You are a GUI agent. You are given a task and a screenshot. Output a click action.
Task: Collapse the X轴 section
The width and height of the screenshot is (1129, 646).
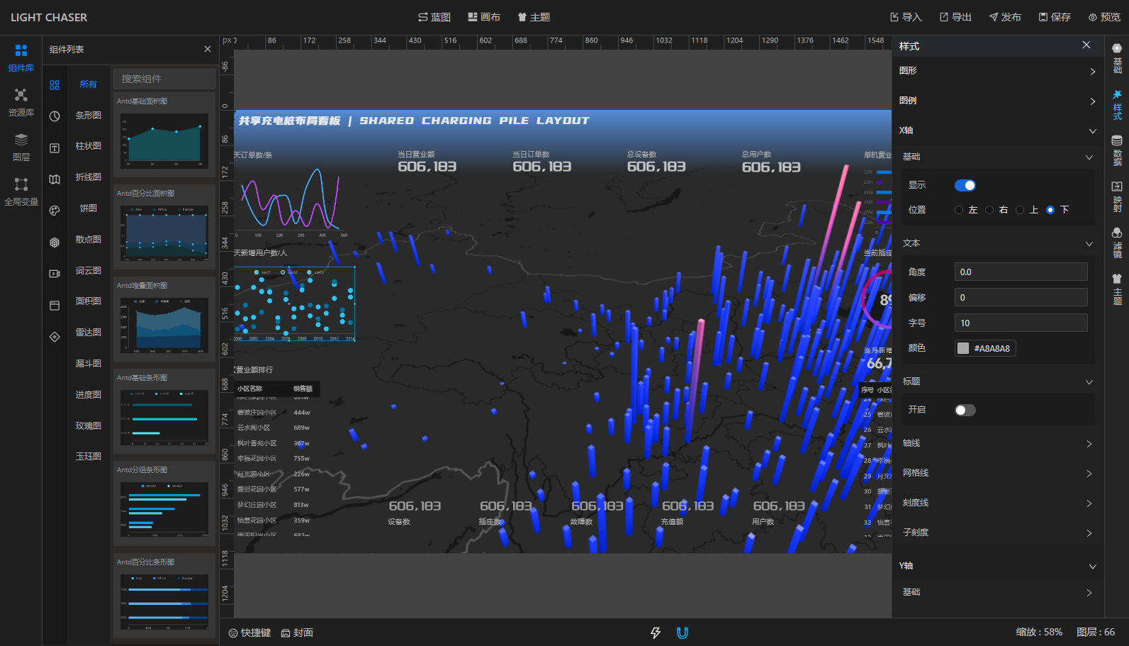coord(998,130)
